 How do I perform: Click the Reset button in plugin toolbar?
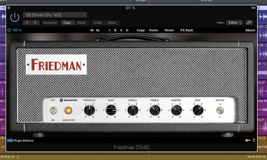(169, 30)
